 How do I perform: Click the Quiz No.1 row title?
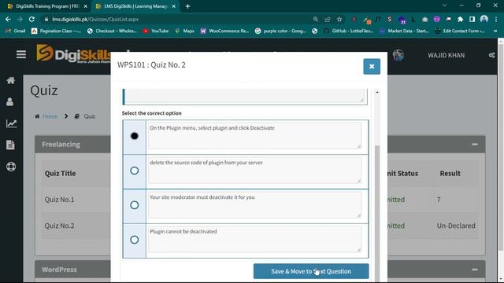coord(60,200)
